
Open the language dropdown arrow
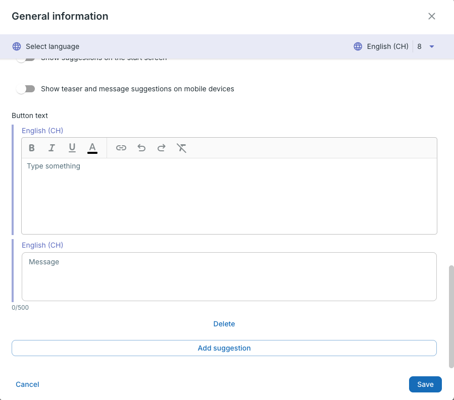(x=432, y=46)
